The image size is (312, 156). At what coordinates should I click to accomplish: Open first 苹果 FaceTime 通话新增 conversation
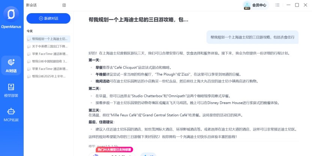pyautogui.click(x=49, y=54)
